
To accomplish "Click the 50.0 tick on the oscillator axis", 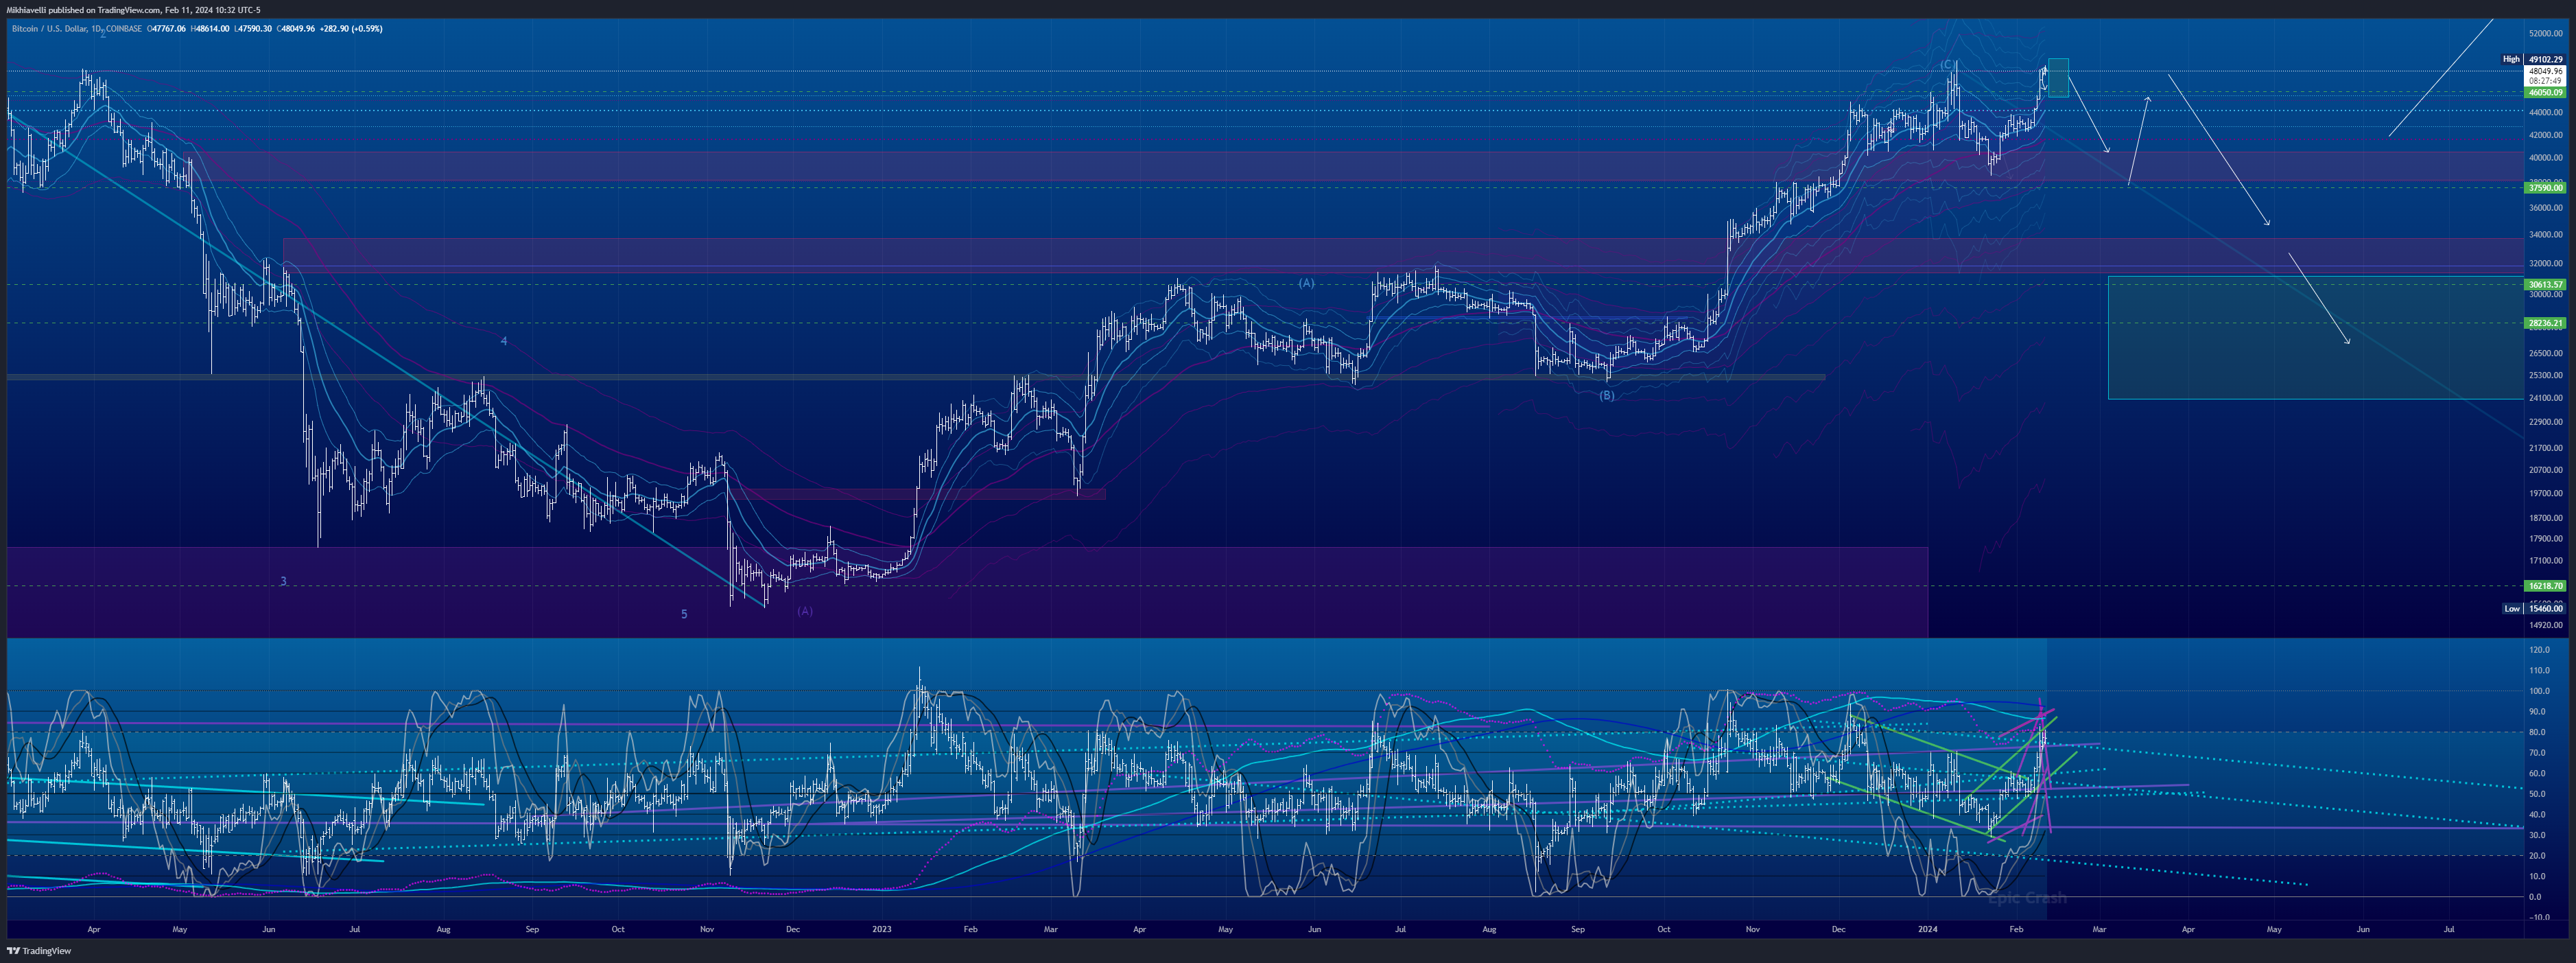I will click(2537, 794).
